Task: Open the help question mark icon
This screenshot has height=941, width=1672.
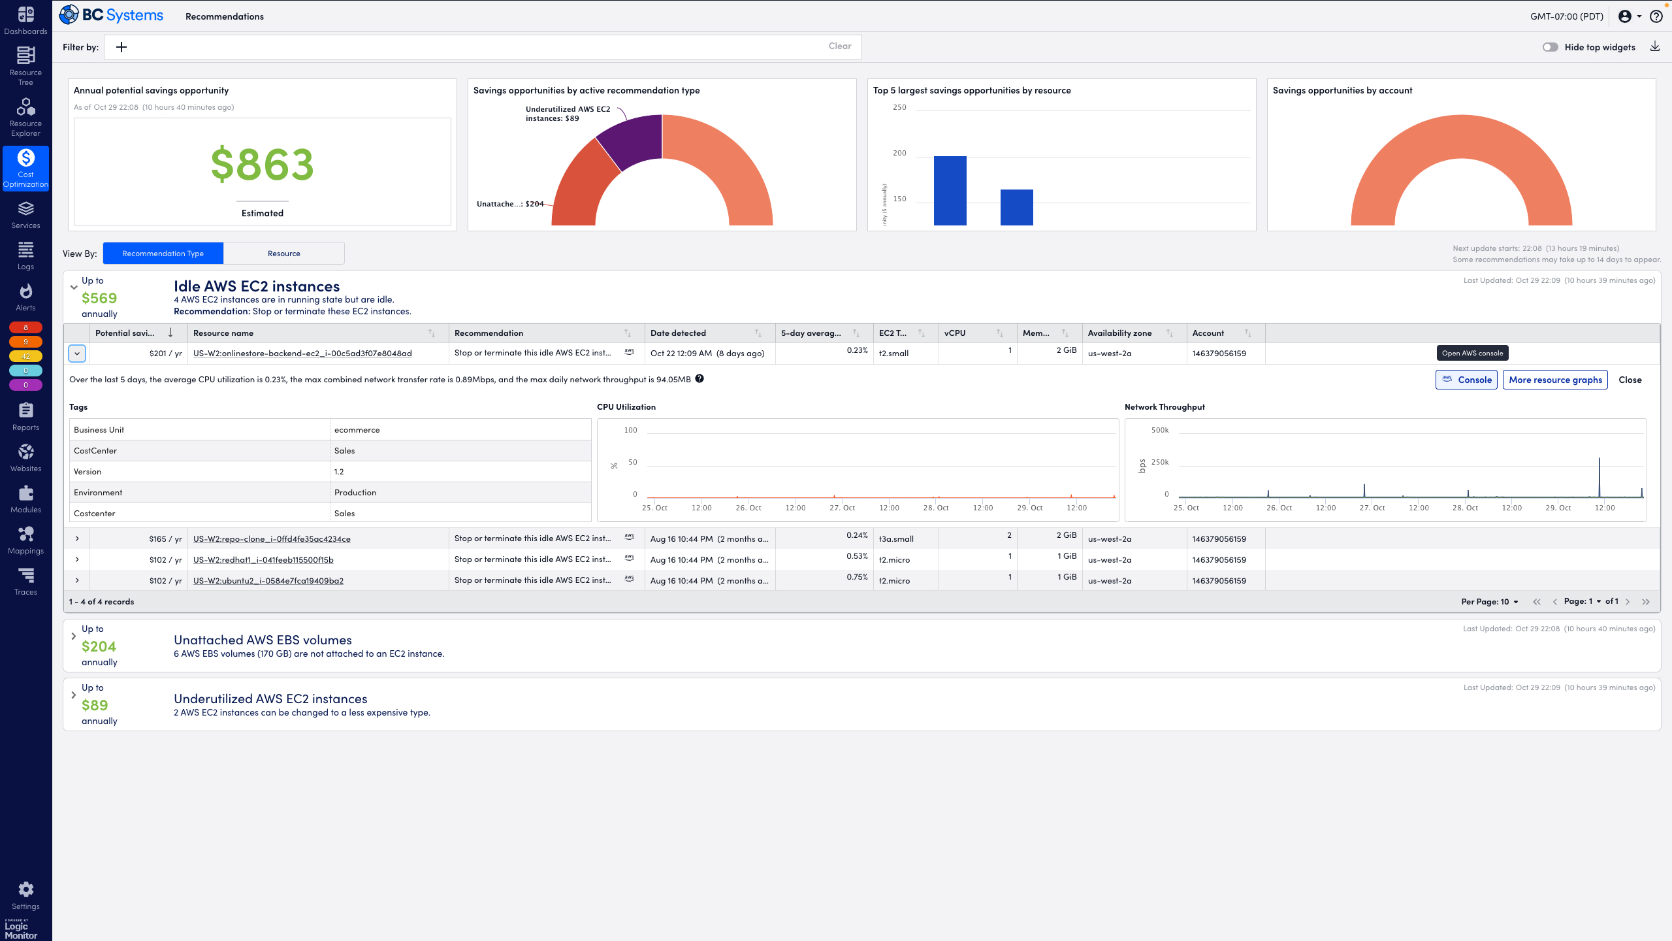Action: pos(1656,16)
